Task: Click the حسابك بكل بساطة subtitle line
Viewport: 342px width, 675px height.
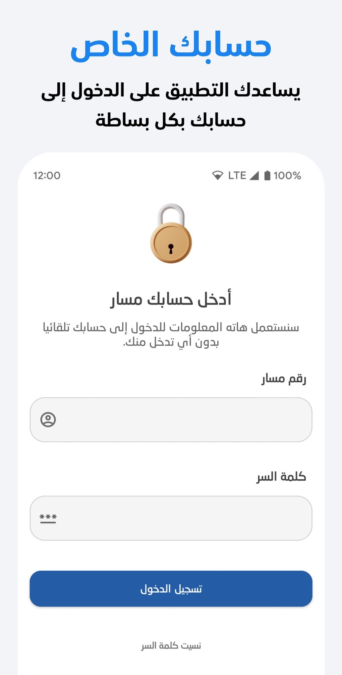Action: (x=171, y=120)
